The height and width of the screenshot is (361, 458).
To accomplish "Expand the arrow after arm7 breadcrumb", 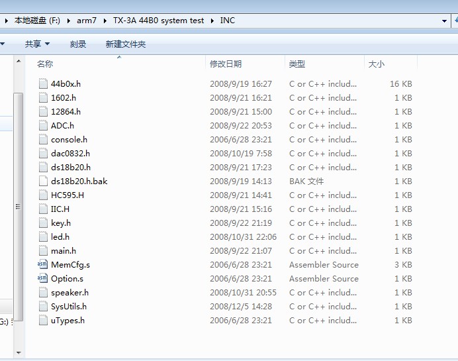I will point(105,21).
